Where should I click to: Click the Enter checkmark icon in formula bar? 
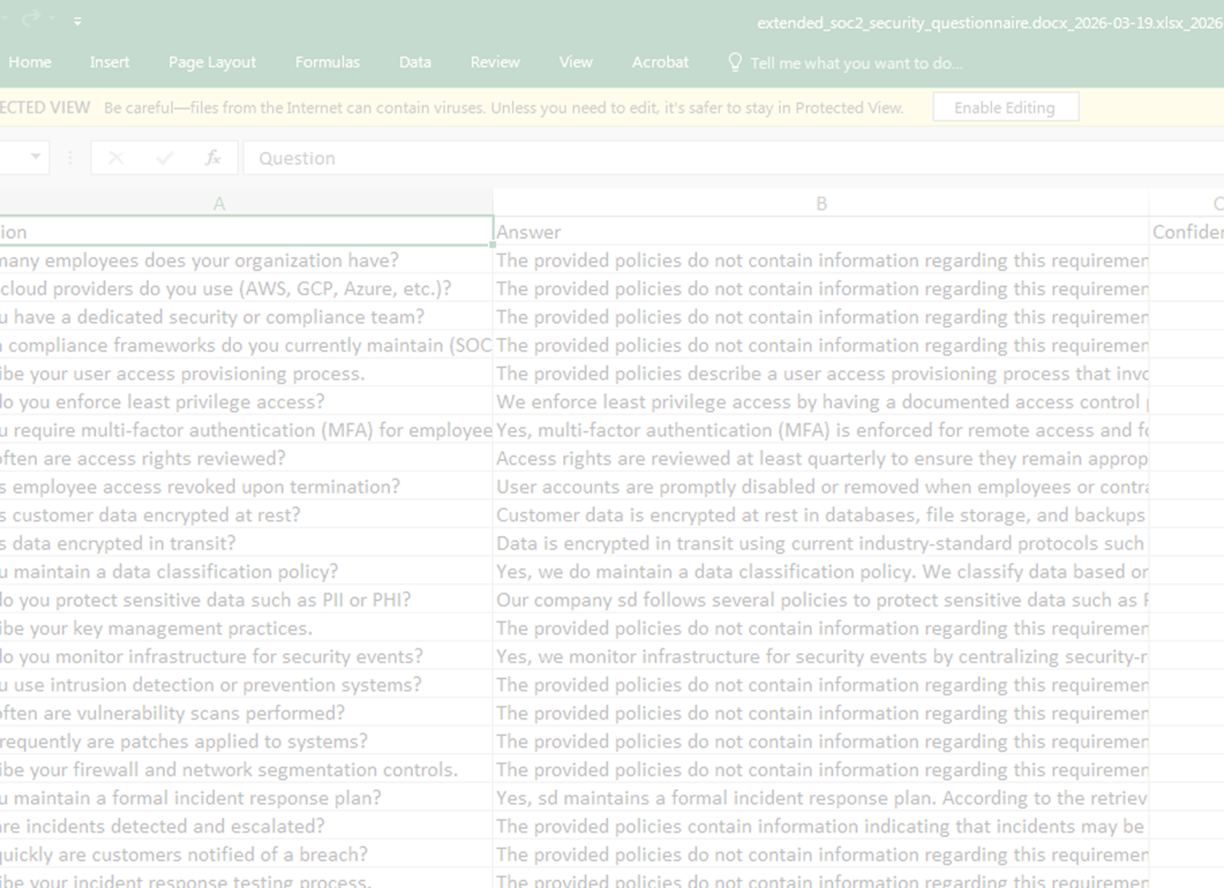click(164, 158)
